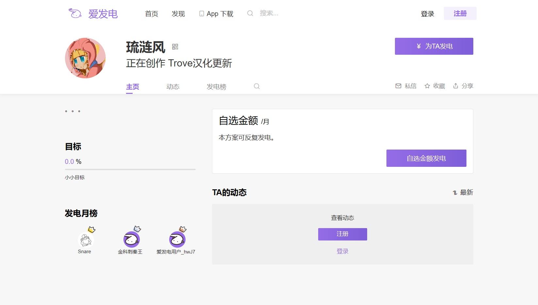This screenshot has width=538, height=305.
Task: Click the 收藏 star icon
Action: [x=427, y=86]
